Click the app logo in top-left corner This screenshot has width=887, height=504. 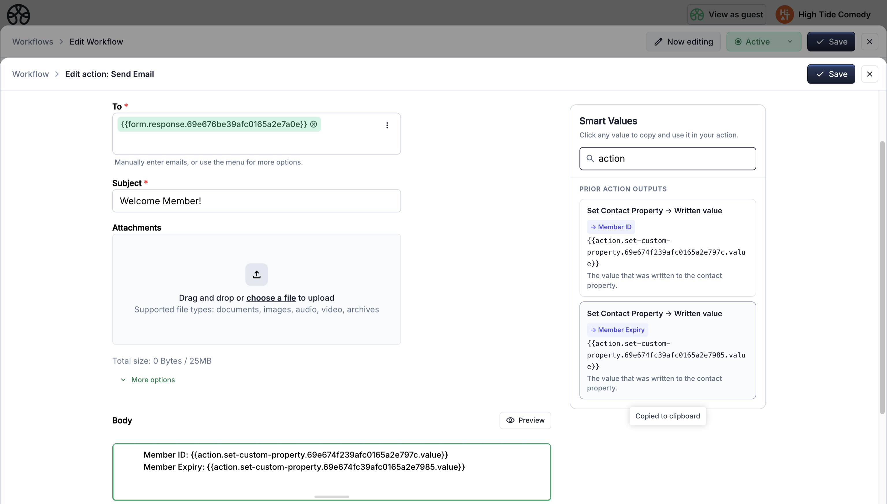point(18,14)
